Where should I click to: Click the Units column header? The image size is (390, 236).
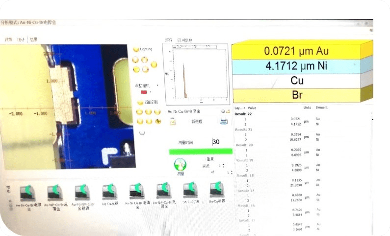point(307,107)
